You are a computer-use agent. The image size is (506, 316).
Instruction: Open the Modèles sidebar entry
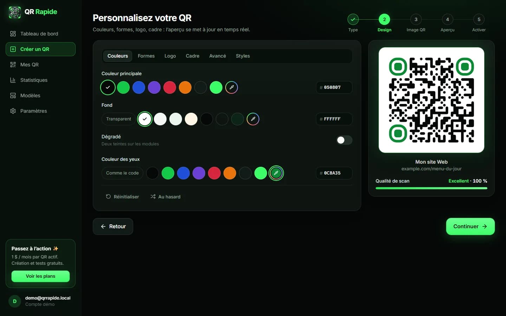tap(40, 96)
